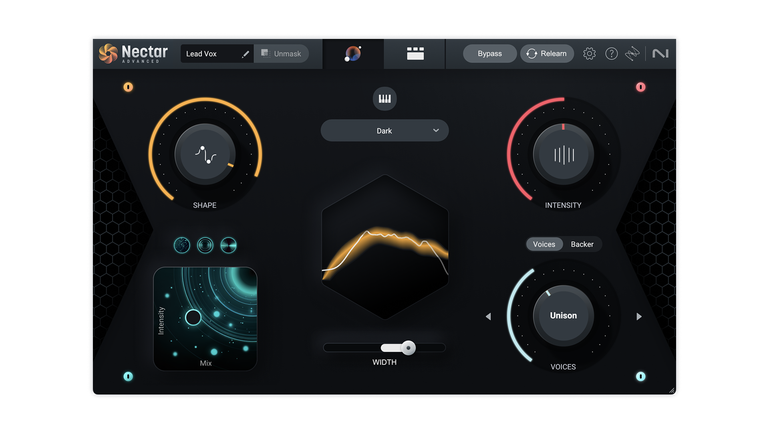Screen dimensions: 769x433
Task: Switch to the Backer tab
Action: (582, 244)
